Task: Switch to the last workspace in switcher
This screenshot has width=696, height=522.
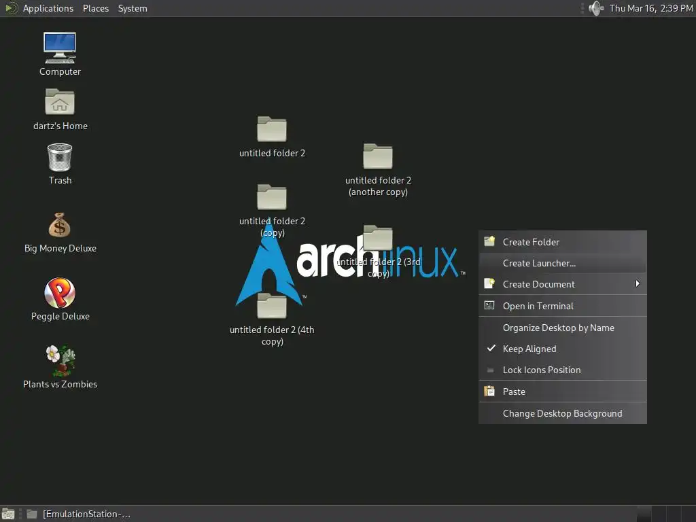Action: tap(688, 514)
